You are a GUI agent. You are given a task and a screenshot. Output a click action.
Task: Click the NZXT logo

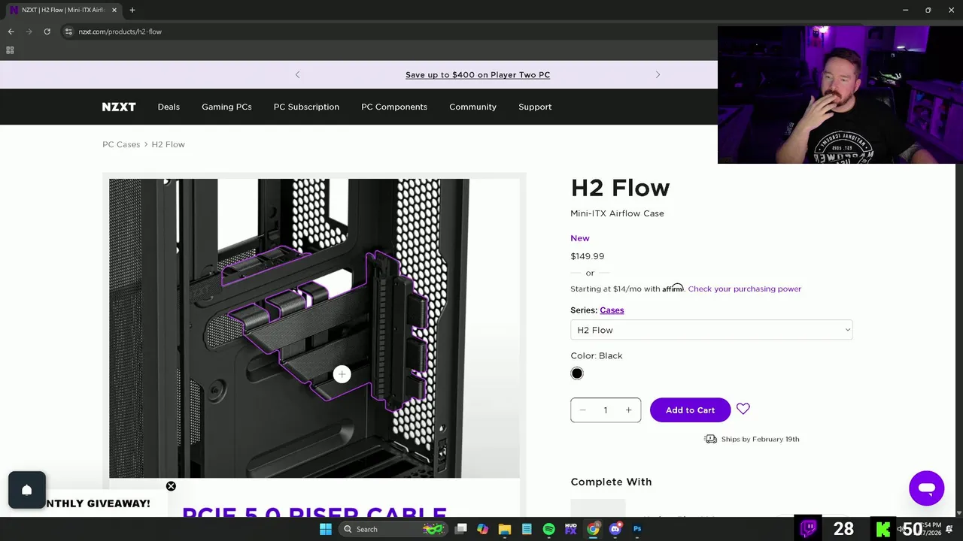click(x=119, y=107)
